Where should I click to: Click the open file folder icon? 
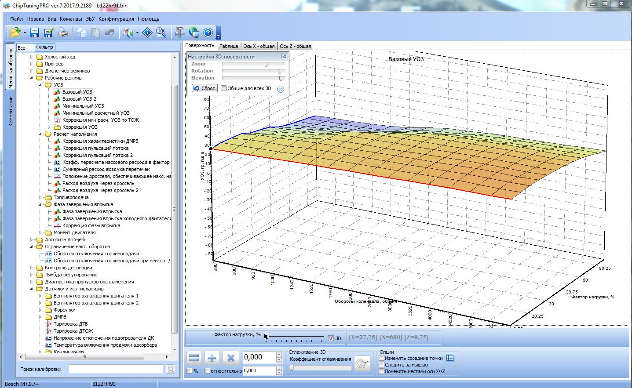click(x=15, y=33)
